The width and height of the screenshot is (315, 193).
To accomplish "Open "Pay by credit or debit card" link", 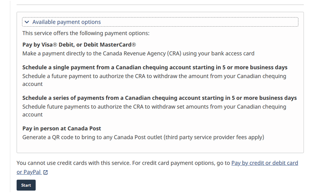I will pos(265,163).
